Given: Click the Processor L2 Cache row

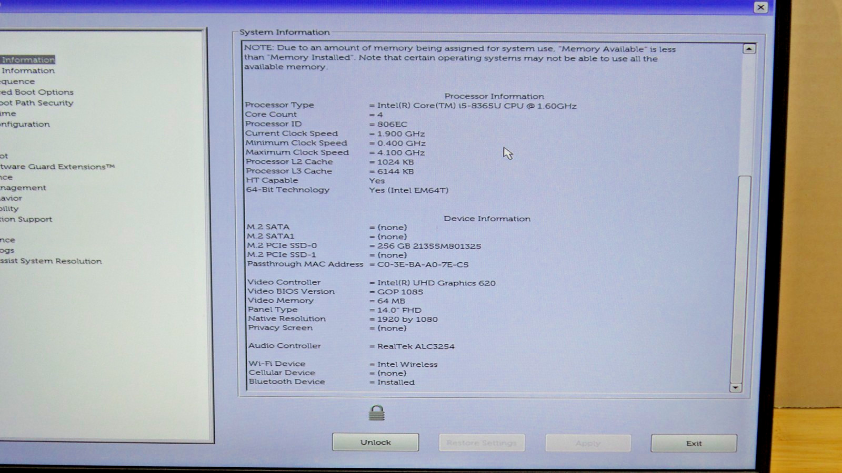Looking at the screenshot, I should [x=329, y=162].
